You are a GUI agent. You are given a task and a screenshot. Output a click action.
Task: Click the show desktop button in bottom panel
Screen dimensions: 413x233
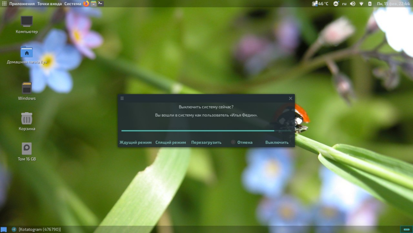click(4, 229)
